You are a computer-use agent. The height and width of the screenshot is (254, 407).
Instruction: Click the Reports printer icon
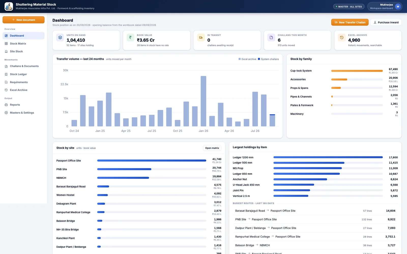tap(6, 105)
